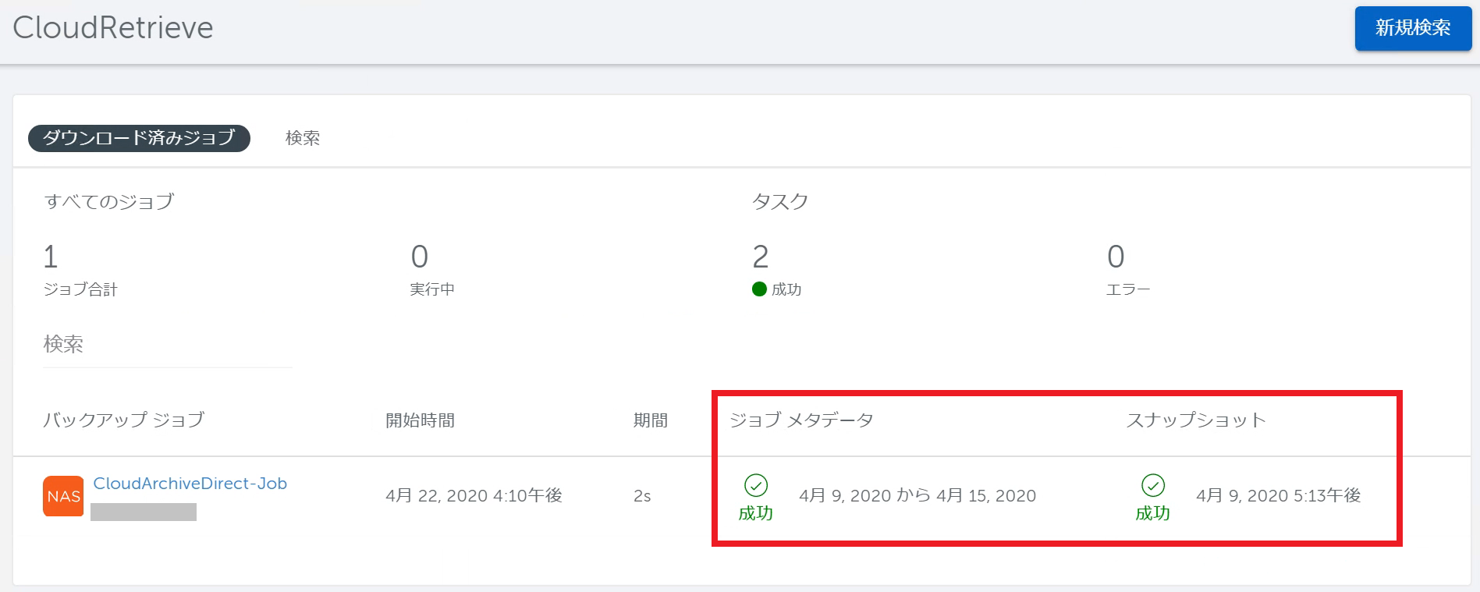Click the CloudRetrieve page title
Image resolution: width=1480 pixels, height=592 pixels.
pyautogui.click(x=113, y=28)
